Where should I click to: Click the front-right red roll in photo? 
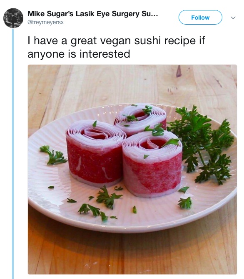[x=152, y=164]
